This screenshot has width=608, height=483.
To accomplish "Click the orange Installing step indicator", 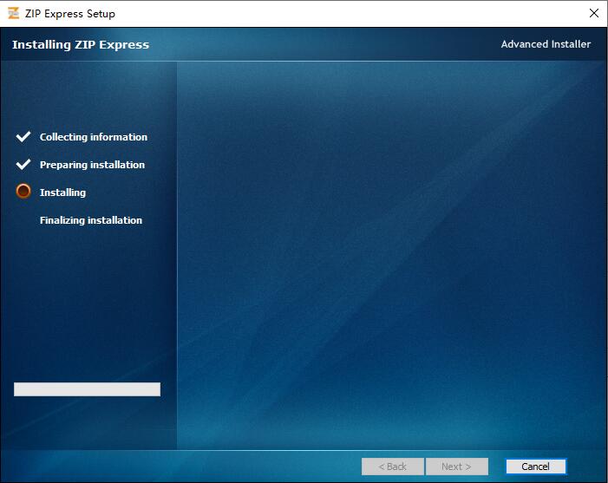I will (x=23, y=191).
